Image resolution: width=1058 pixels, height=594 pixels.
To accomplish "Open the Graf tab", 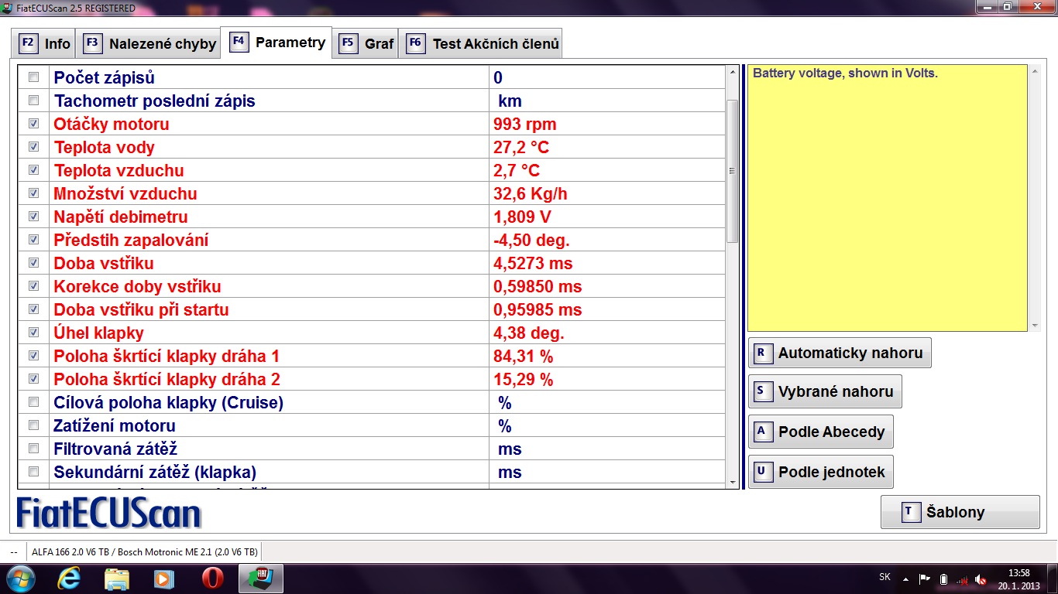I will (367, 43).
